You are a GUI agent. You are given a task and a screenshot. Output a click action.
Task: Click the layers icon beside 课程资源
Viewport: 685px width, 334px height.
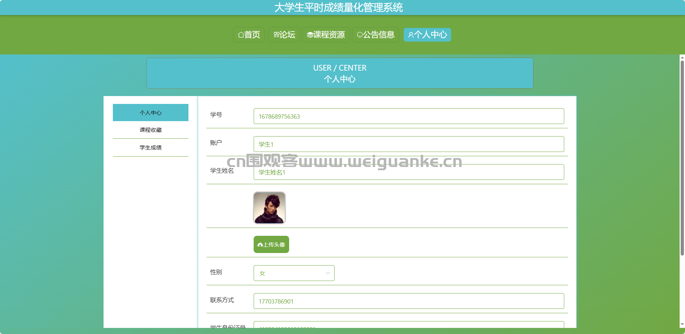point(310,35)
